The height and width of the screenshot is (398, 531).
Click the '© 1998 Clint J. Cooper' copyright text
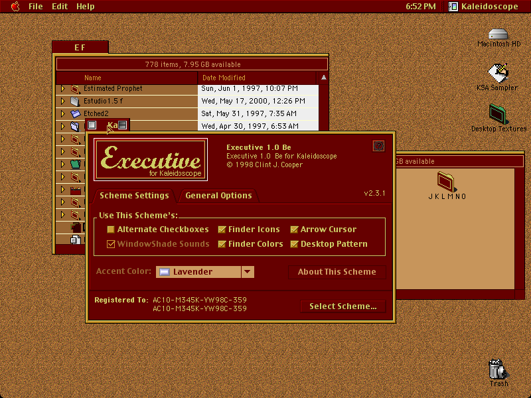(x=264, y=165)
